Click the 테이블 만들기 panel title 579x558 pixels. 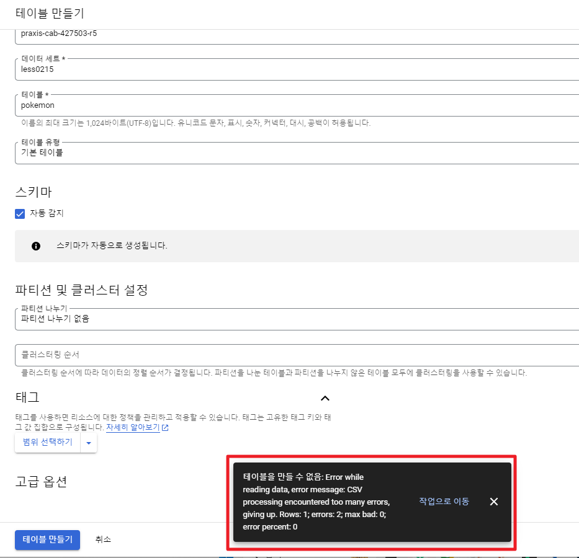pos(50,13)
